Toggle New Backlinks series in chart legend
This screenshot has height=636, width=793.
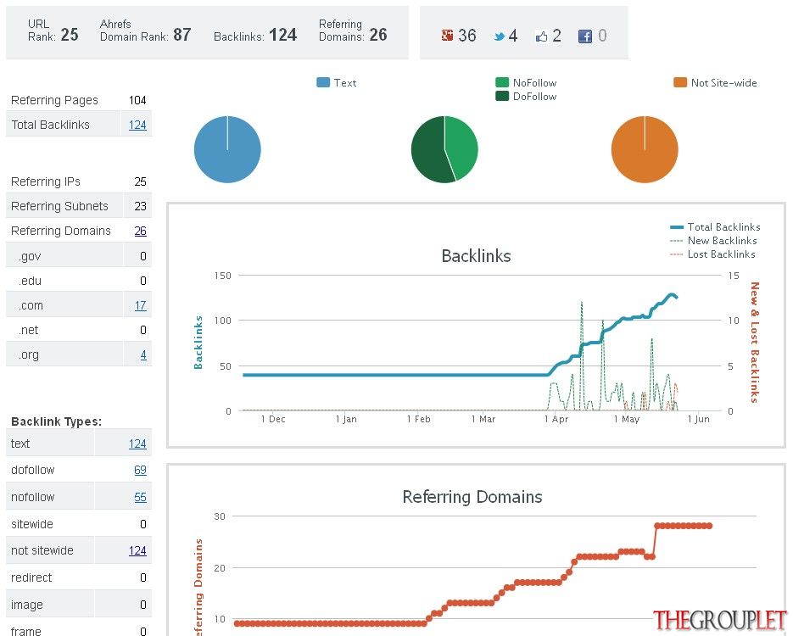[x=713, y=241]
